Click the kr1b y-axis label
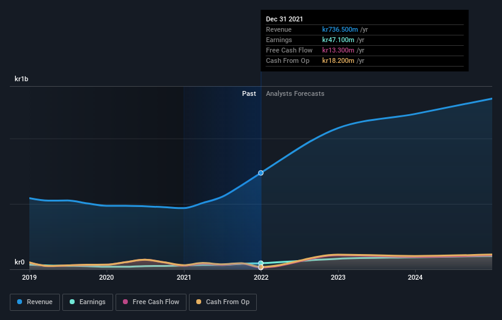 21,79
